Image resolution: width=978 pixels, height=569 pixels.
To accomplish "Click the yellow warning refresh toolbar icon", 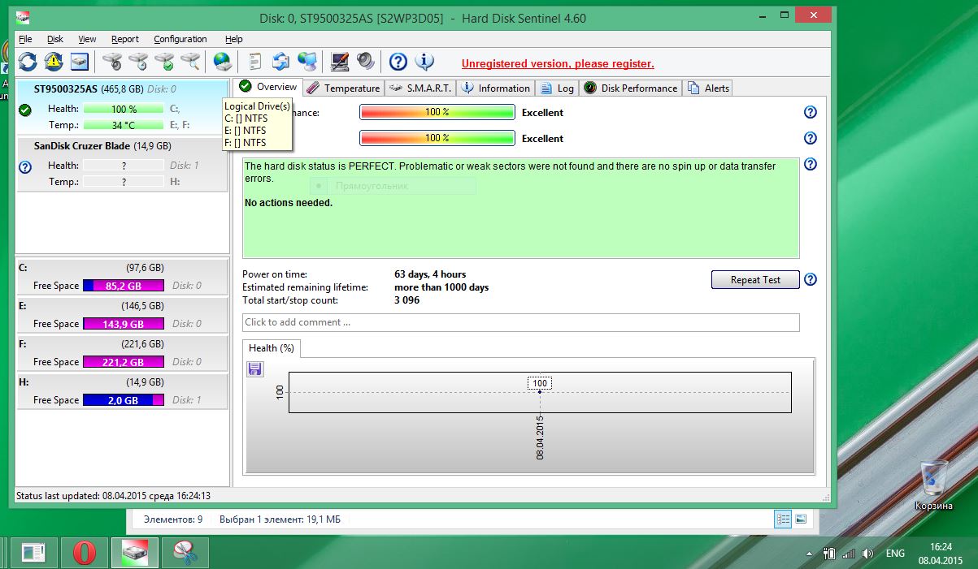I will [x=54, y=62].
